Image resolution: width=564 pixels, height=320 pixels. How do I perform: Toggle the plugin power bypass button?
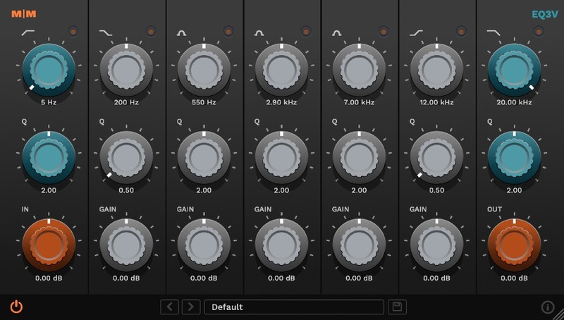click(x=16, y=307)
